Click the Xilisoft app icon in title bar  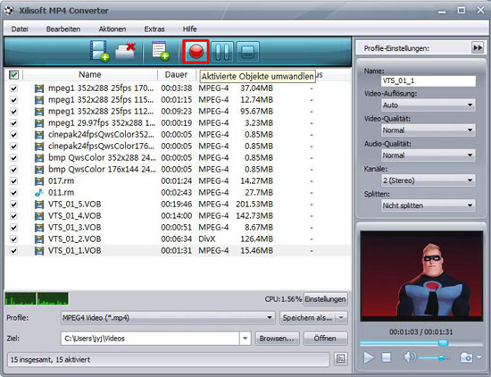(10, 11)
